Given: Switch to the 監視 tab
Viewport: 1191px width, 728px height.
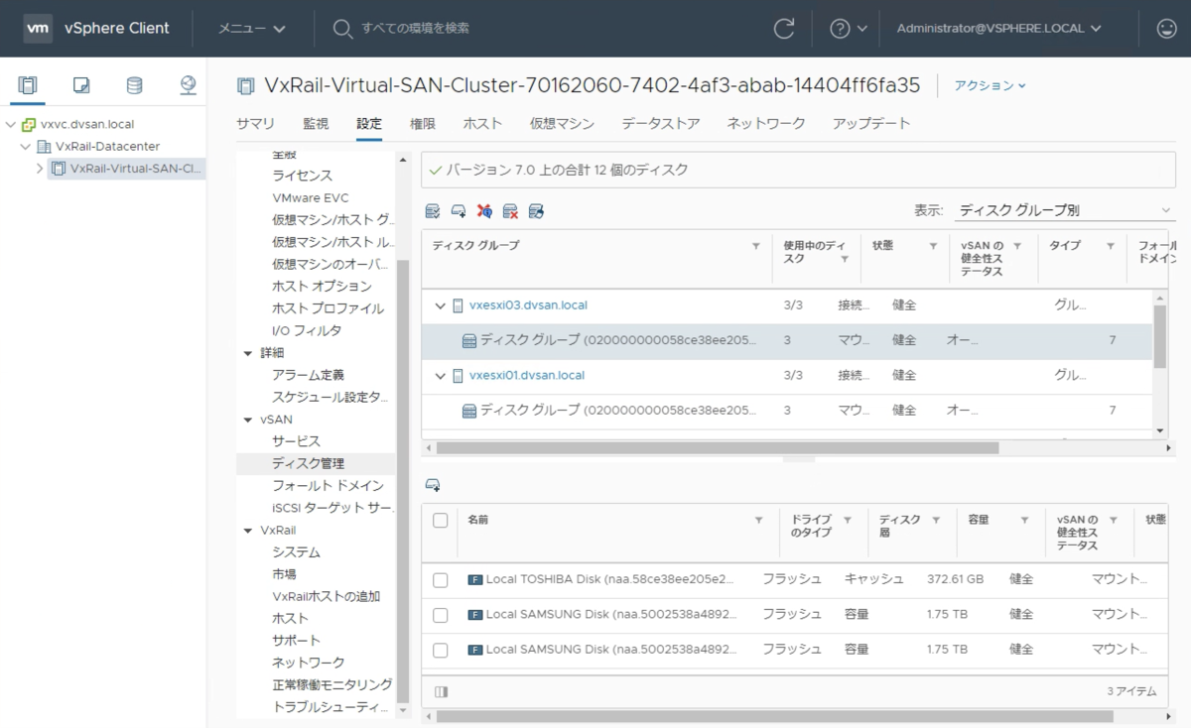Looking at the screenshot, I should pos(316,124).
